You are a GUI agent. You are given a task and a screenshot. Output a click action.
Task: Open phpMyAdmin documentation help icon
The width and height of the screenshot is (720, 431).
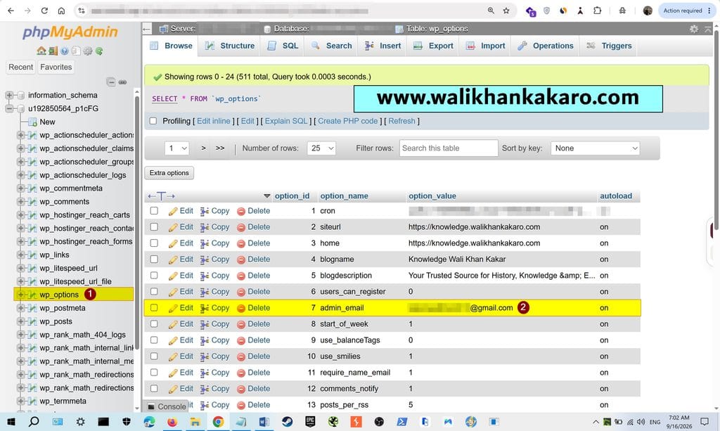[x=64, y=51]
